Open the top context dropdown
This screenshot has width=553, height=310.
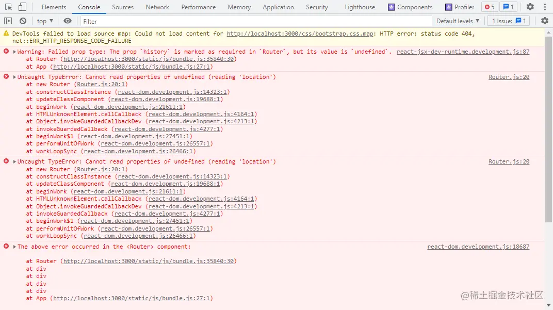[45, 21]
